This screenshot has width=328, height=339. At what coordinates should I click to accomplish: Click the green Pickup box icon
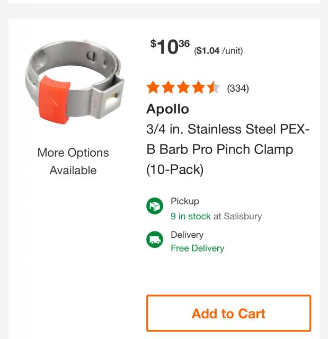[x=155, y=206]
